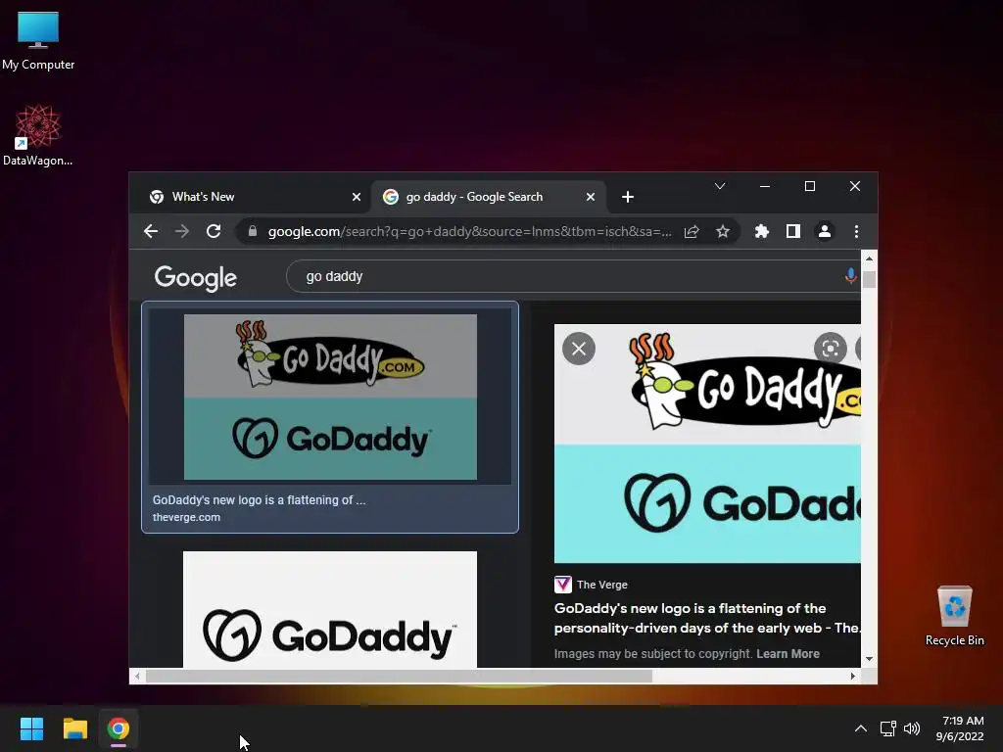Image resolution: width=1003 pixels, height=752 pixels.
Task: Close the image preview panel
Action: [x=579, y=349]
